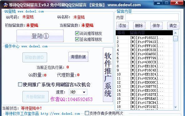Click the 等待登陆中! status text
Screen dimensions: 185x116
click(32, 108)
